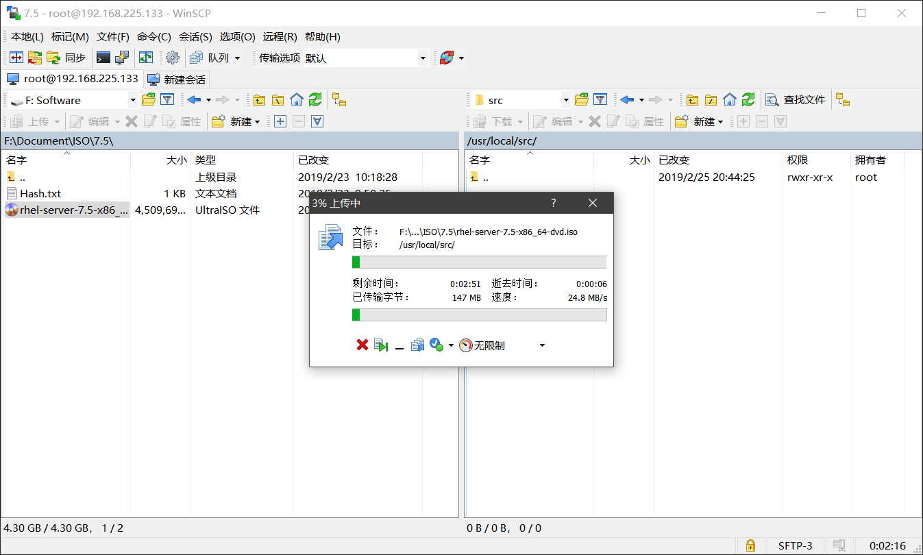Click the lock encryption icon in status bar
This screenshot has width=923, height=555.
(x=750, y=545)
